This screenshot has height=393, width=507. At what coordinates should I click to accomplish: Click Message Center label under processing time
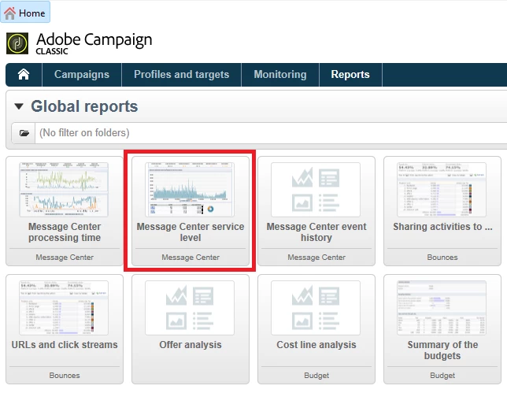pos(65,258)
